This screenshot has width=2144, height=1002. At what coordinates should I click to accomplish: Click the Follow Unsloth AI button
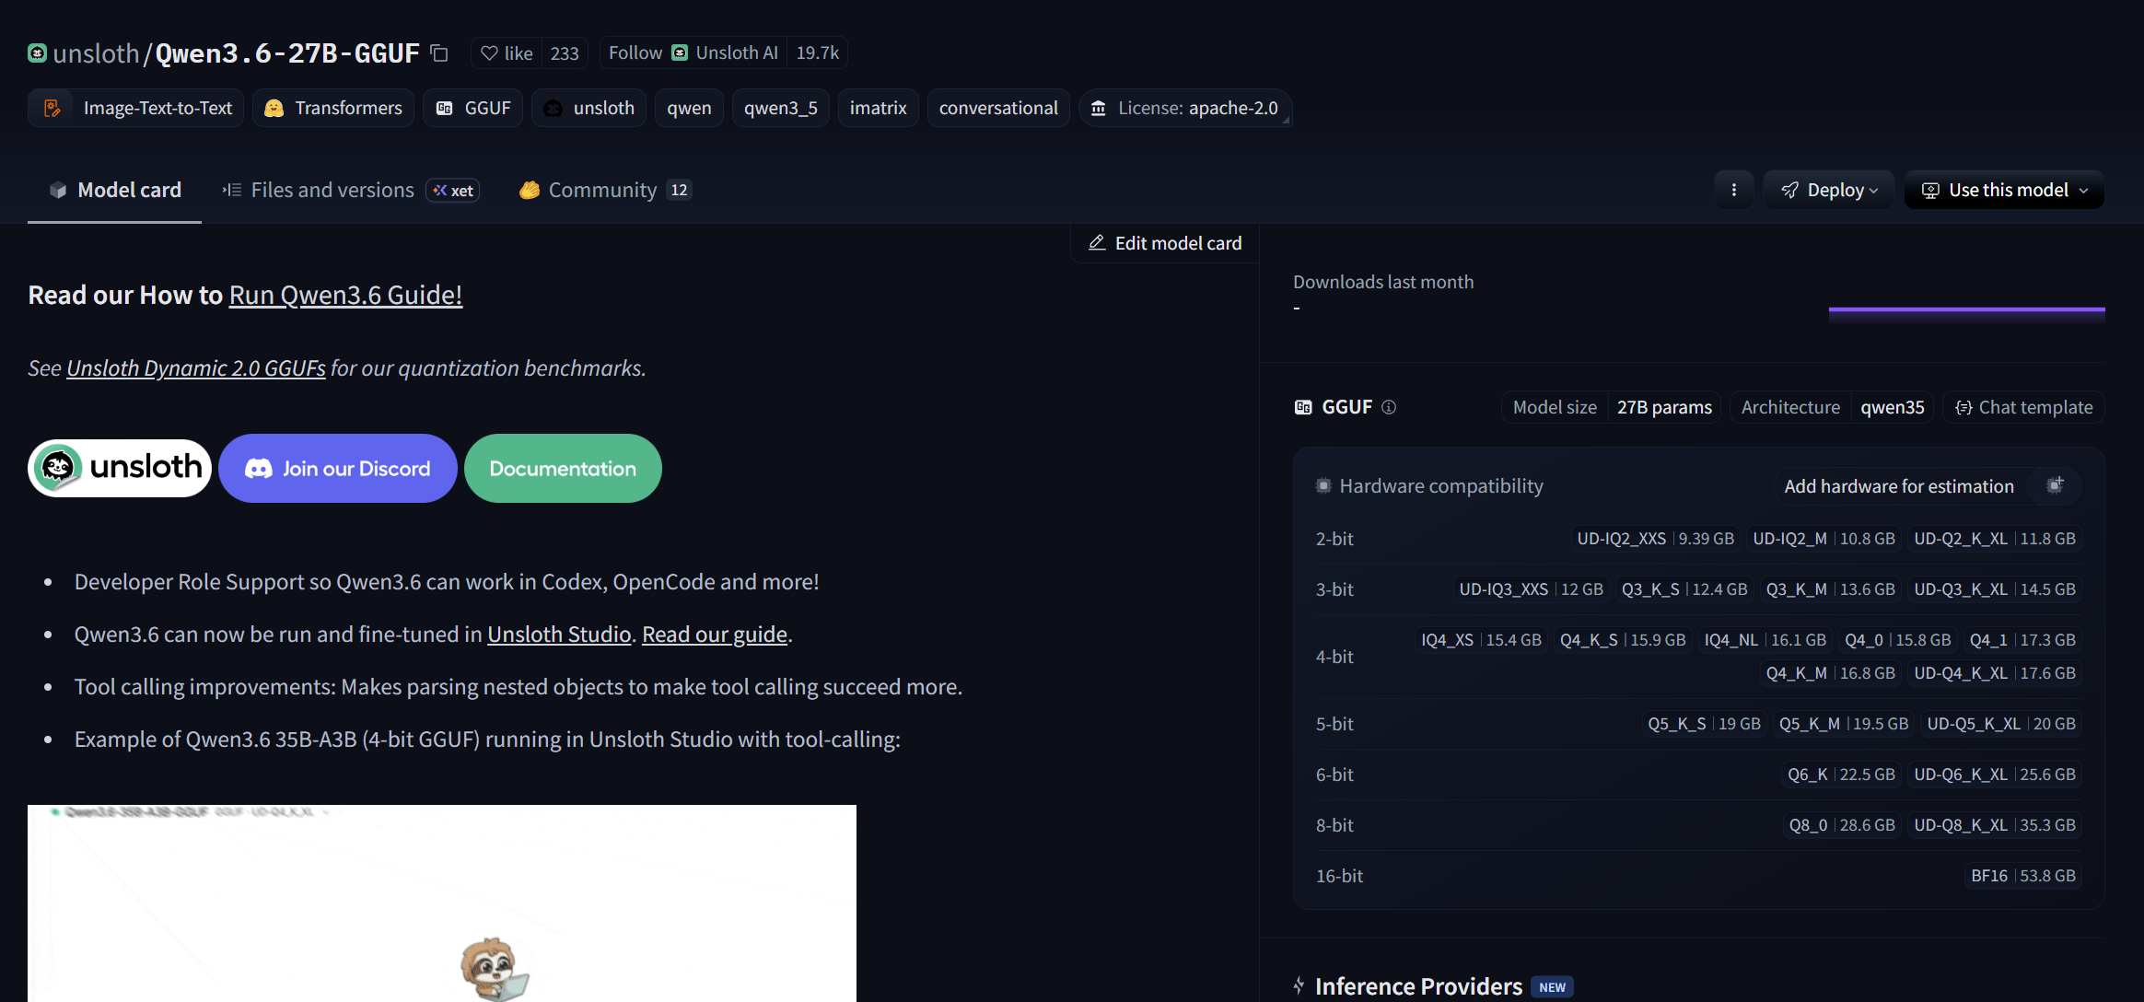693,52
